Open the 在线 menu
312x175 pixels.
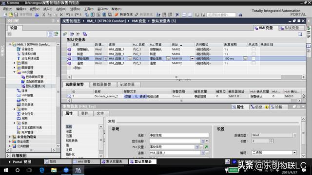tap(61, 9)
